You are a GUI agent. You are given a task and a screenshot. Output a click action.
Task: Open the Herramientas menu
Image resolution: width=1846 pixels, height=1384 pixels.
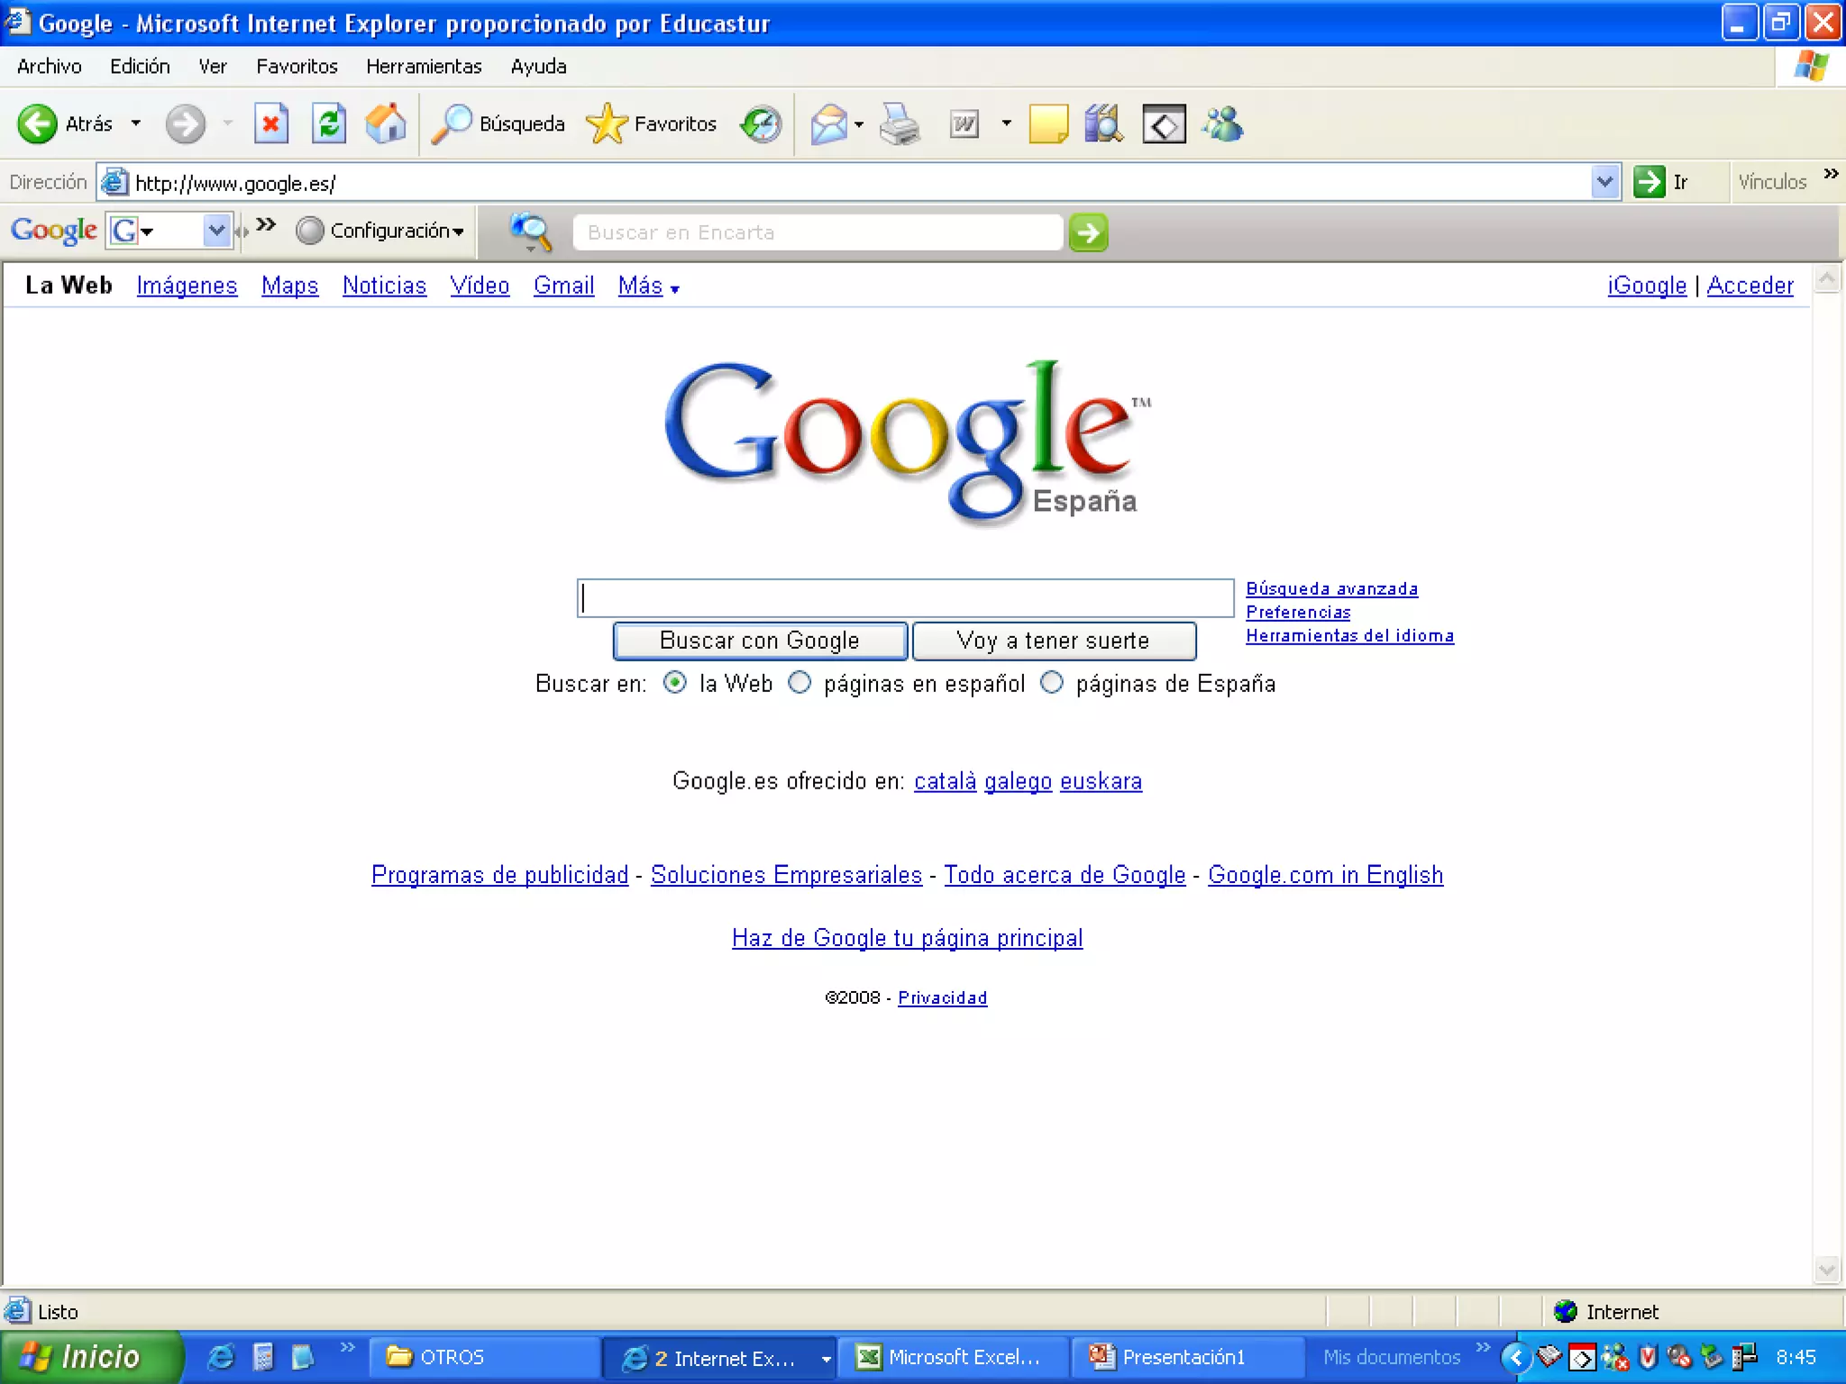424,67
